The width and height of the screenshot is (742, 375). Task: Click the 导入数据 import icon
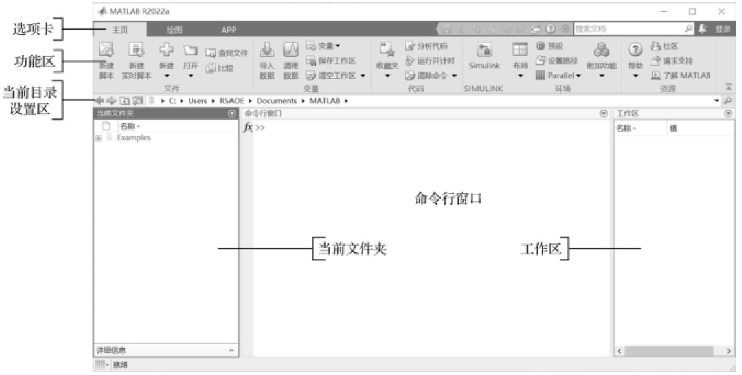click(267, 50)
